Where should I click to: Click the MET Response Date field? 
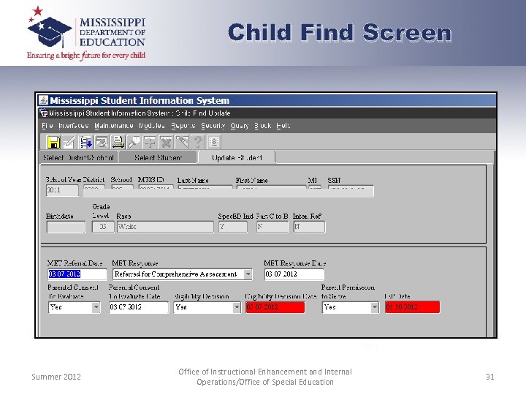(x=294, y=274)
